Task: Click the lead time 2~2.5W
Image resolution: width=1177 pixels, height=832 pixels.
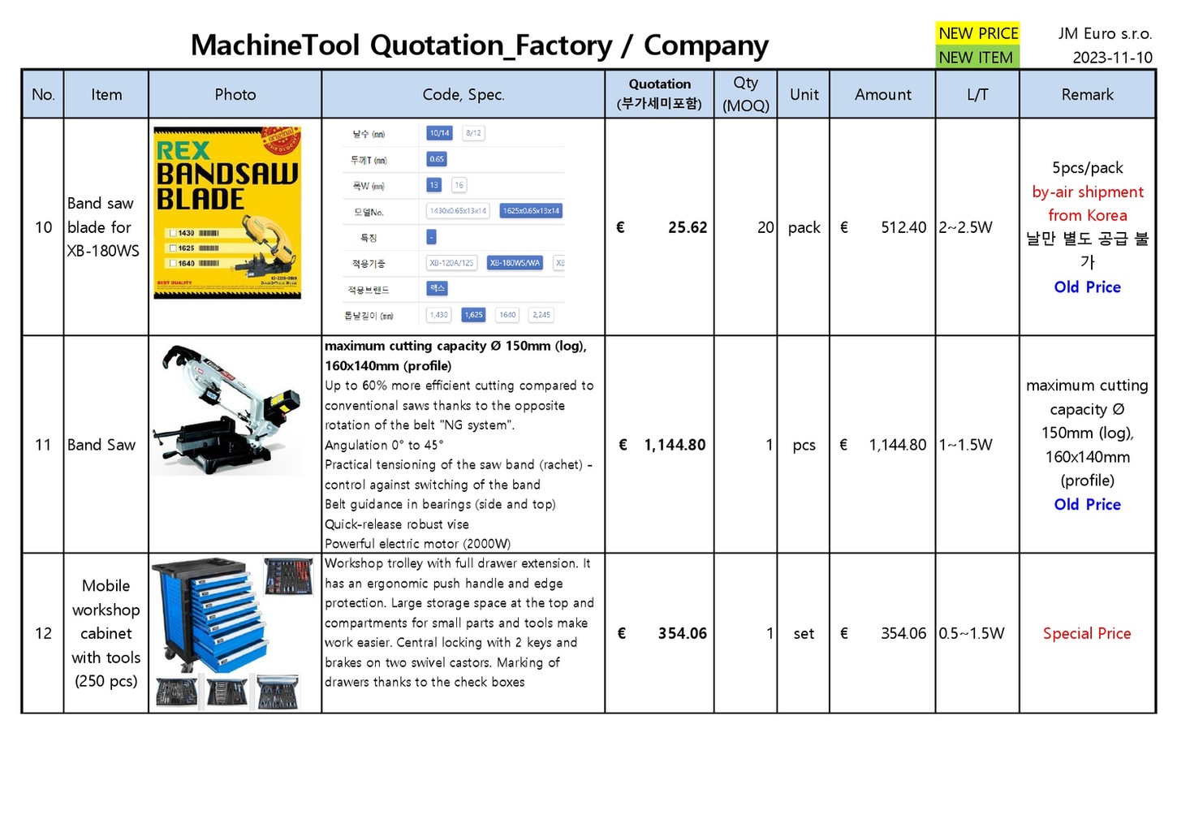Action: pos(966,227)
